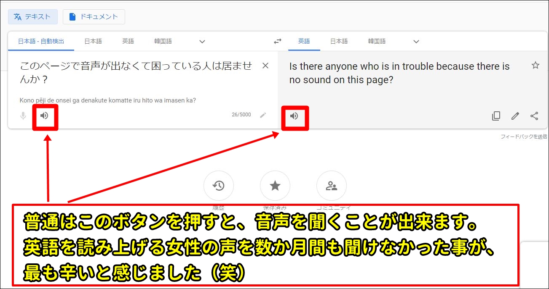The height and width of the screenshot is (289, 549).
Task: Copy the translated English text
Action: pyautogui.click(x=496, y=116)
